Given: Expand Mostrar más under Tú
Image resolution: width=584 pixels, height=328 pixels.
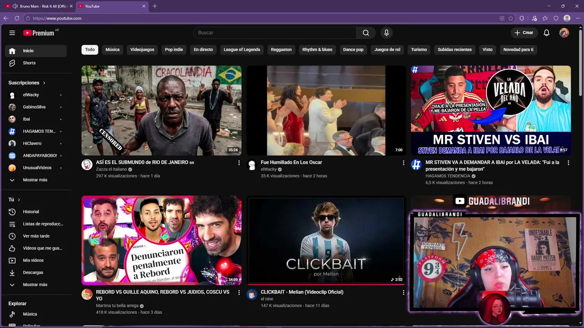Looking at the screenshot, I should click(36, 285).
